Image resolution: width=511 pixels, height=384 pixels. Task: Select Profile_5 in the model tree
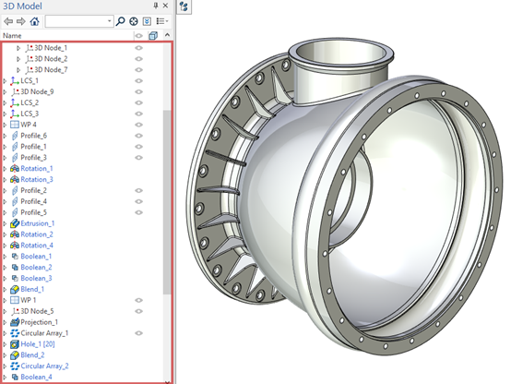[33, 212]
